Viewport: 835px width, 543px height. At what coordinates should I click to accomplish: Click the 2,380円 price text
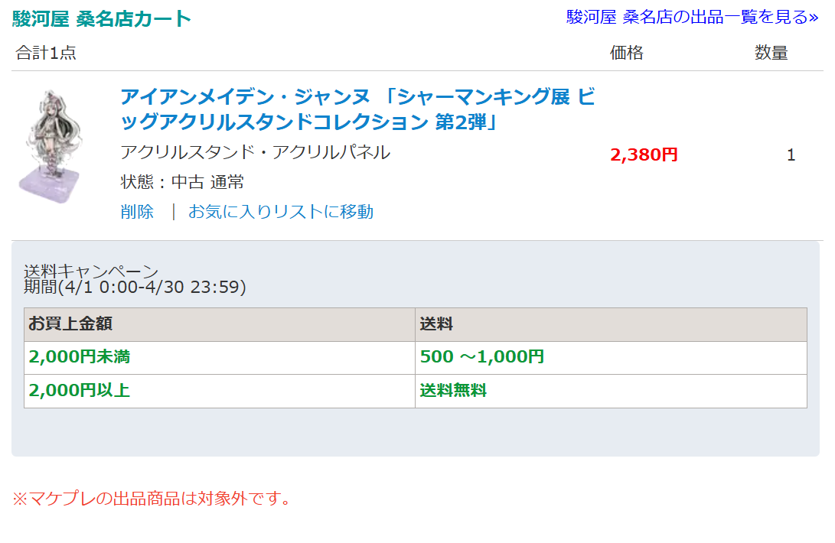point(644,155)
